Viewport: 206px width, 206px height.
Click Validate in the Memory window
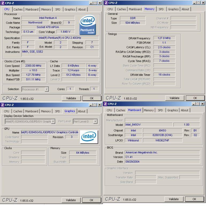tap(174, 98)
